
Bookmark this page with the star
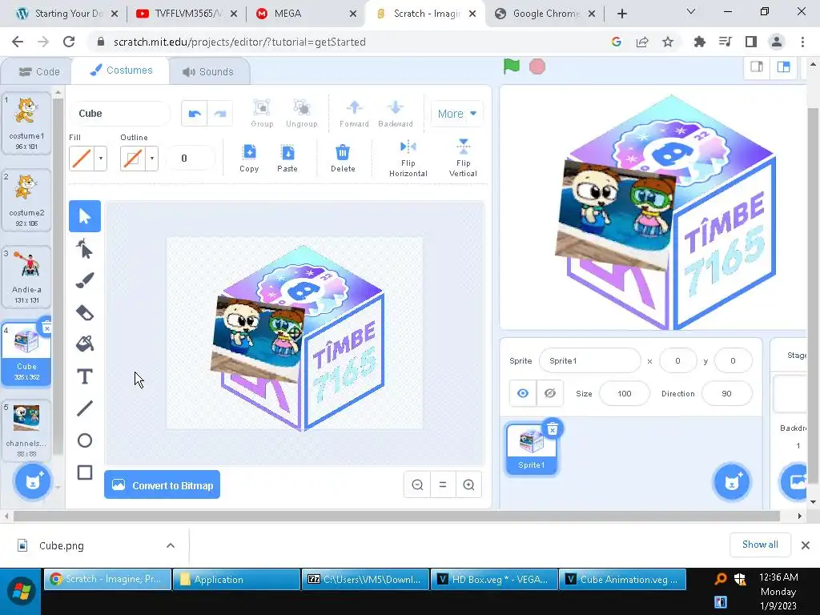pyautogui.click(x=668, y=42)
